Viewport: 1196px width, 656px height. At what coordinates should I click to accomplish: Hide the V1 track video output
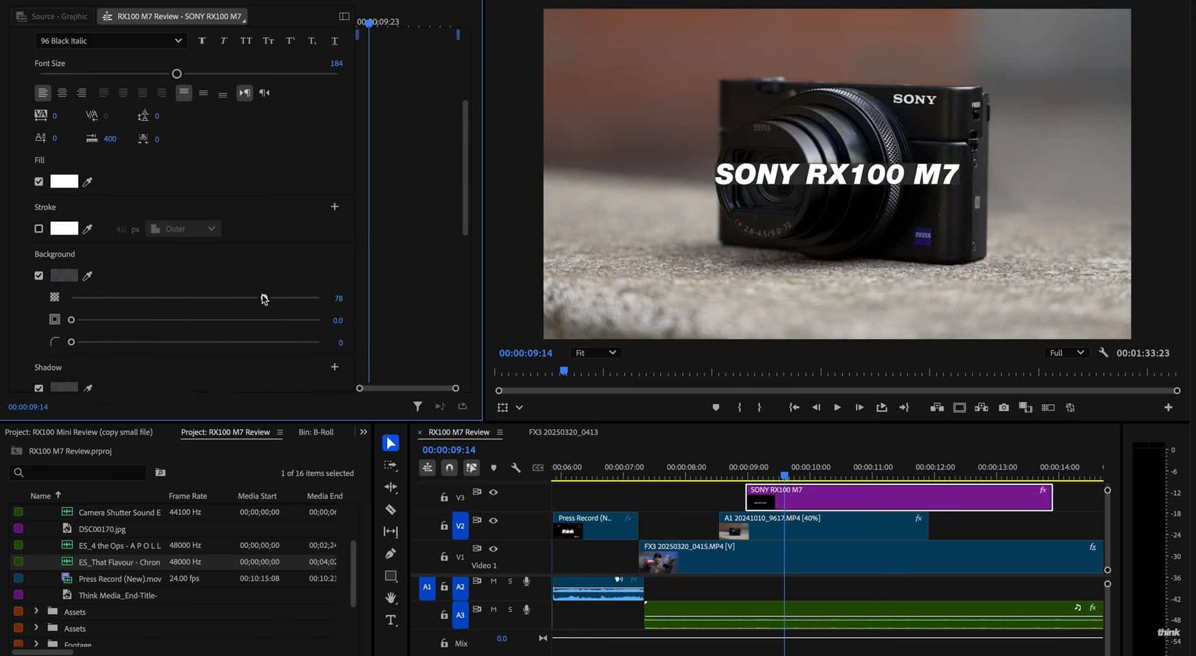coord(493,548)
